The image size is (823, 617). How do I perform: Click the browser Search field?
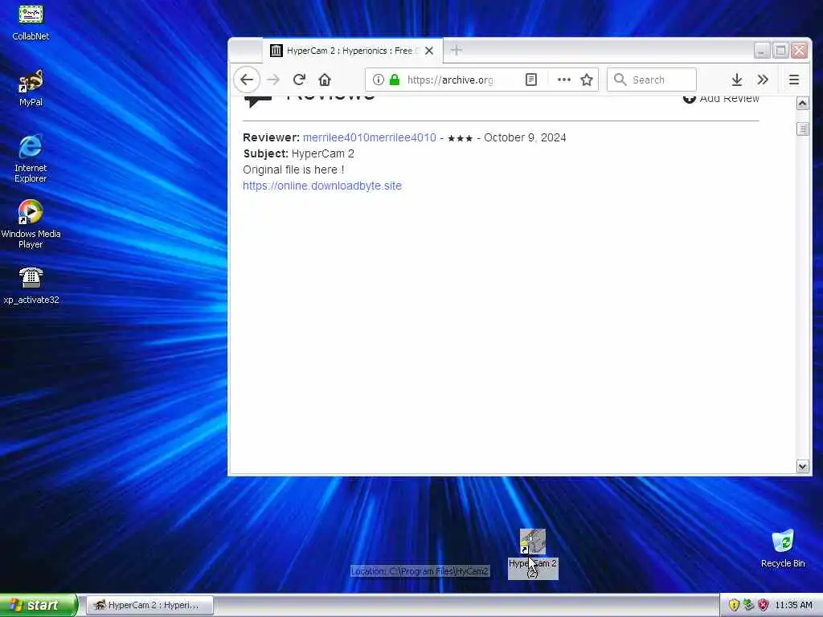pyautogui.click(x=652, y=80)
